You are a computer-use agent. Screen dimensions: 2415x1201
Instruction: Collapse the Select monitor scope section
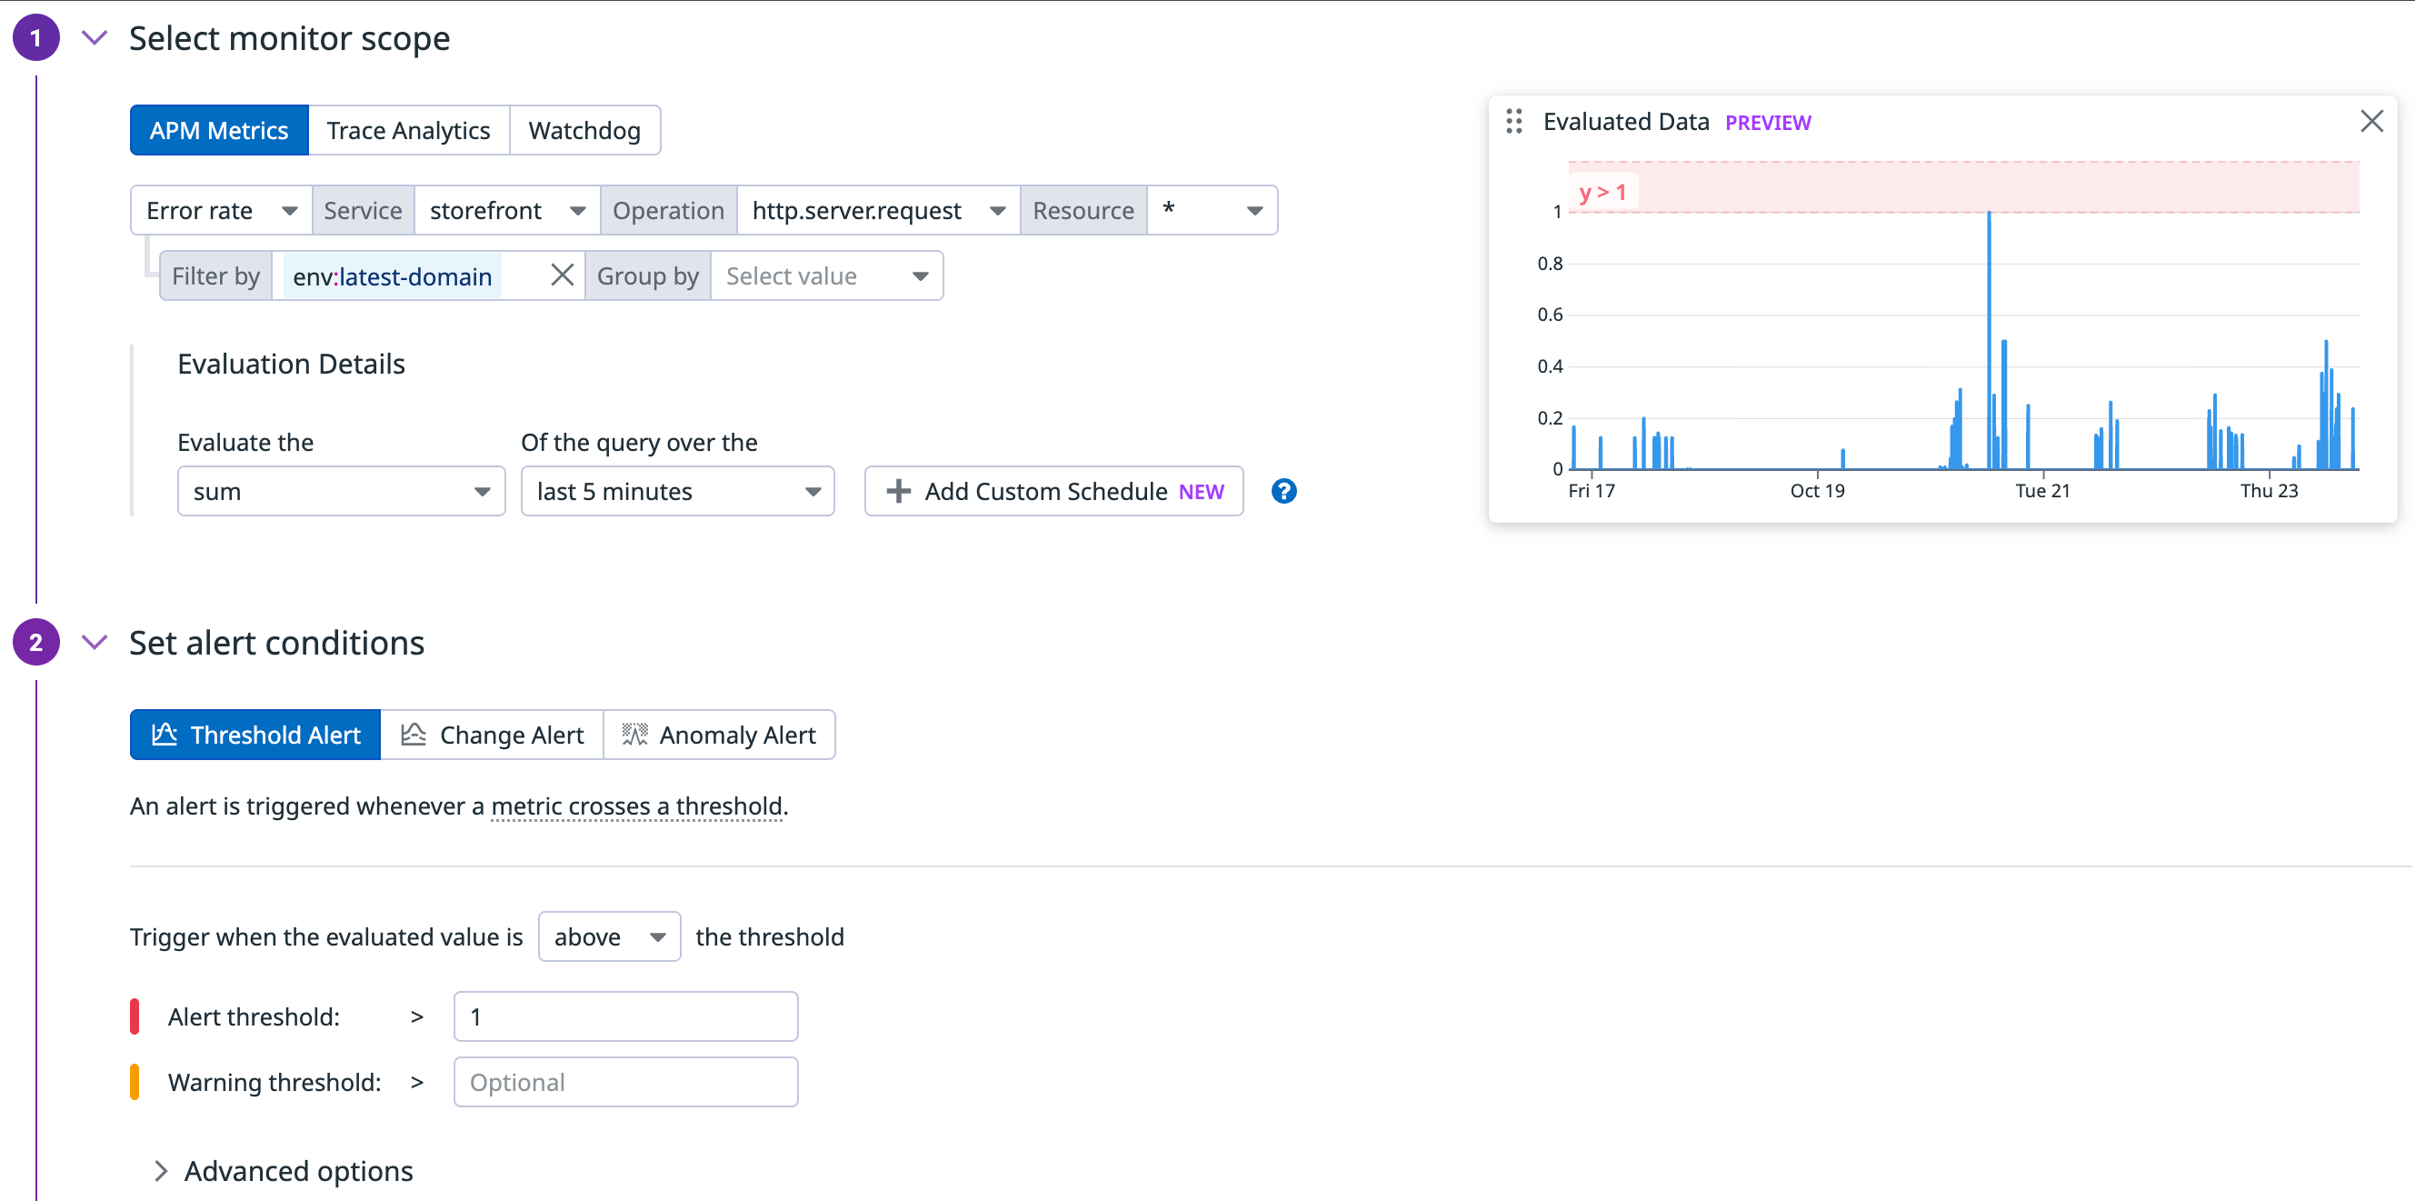coord(95,38)
